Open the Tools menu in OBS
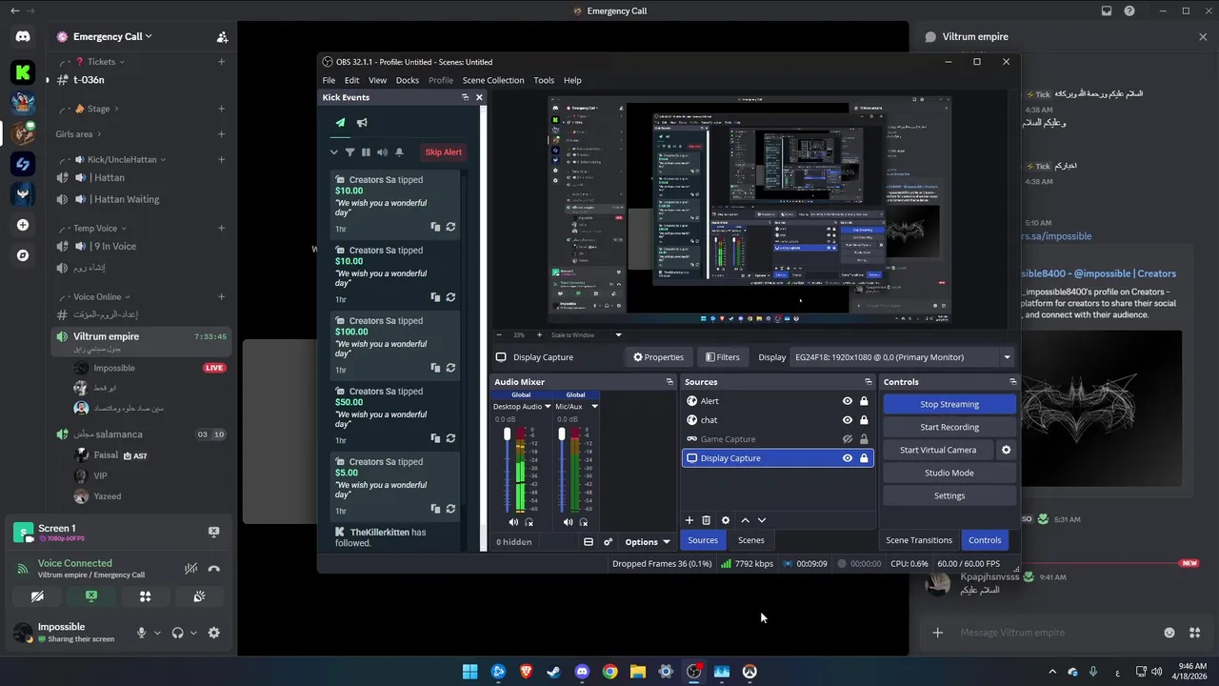The width and height of the screenshot is (1219, 686). coord(544,80)
